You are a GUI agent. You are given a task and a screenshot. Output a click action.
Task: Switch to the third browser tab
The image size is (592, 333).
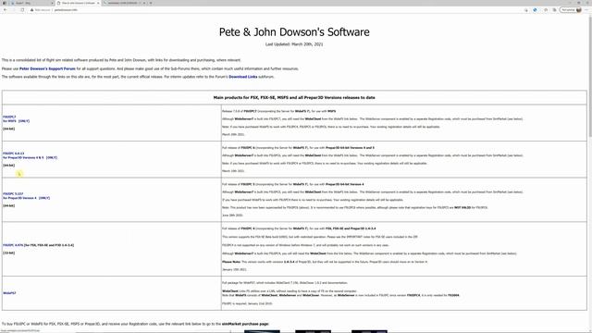point(123,3)
